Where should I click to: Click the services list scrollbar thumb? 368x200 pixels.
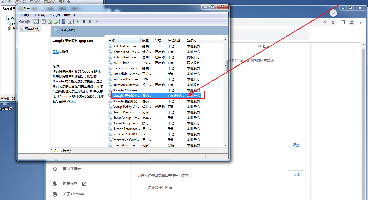coord(225,66)
